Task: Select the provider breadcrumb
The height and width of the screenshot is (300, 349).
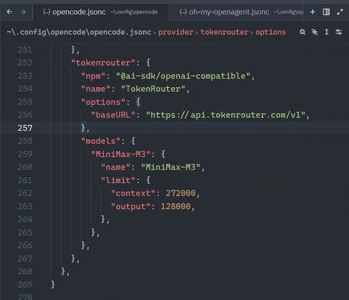Action: pos(176,32)
